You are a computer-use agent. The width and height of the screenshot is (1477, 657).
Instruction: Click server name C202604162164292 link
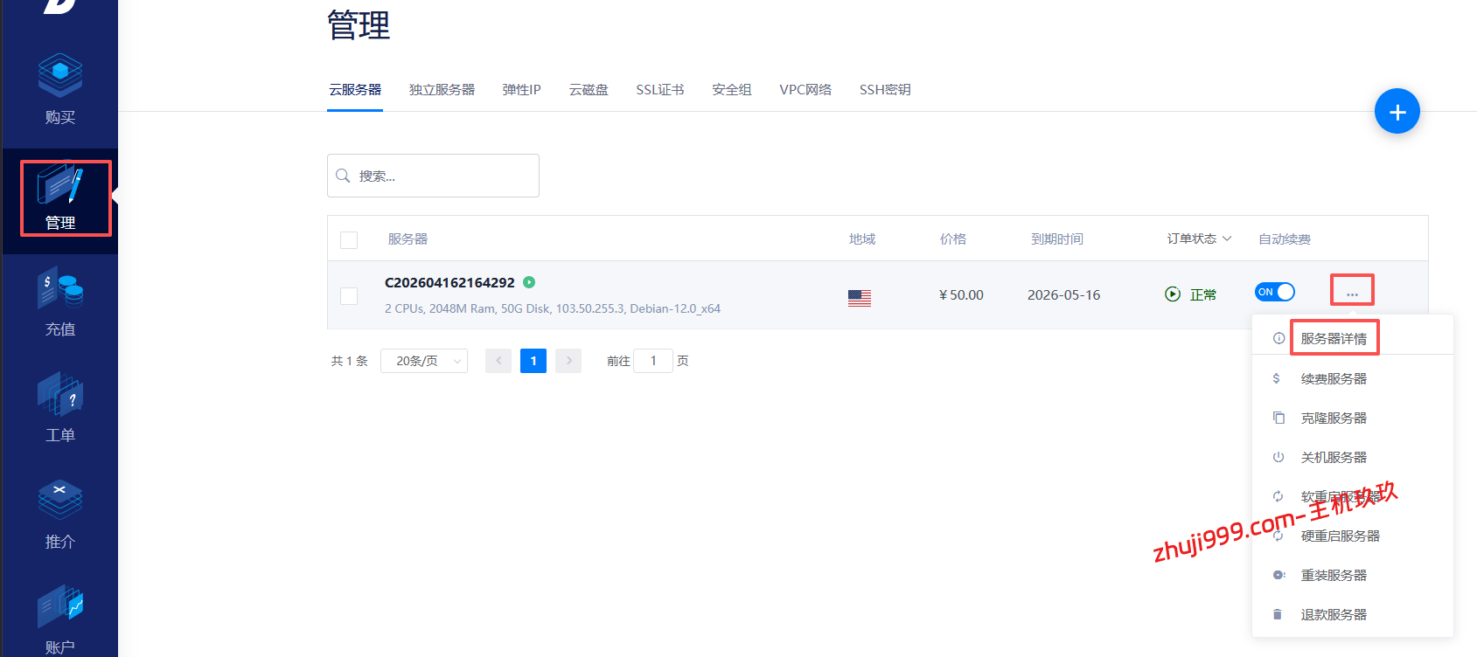point(449,282)
